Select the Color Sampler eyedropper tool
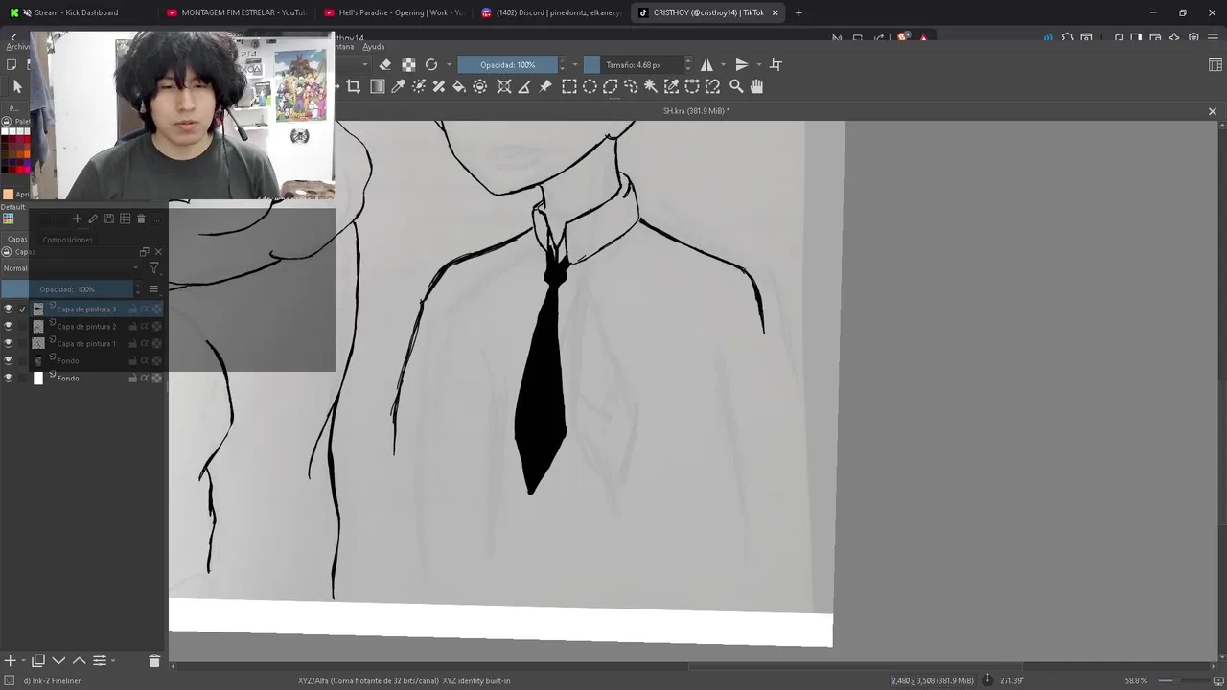 [398, 86]
